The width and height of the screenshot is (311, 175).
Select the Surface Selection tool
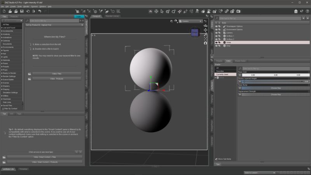pos(203,11)
